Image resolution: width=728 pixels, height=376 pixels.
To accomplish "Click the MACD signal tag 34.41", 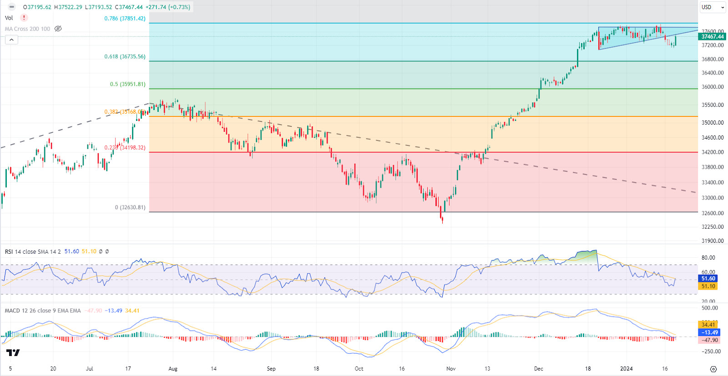I will coord(708,325).
